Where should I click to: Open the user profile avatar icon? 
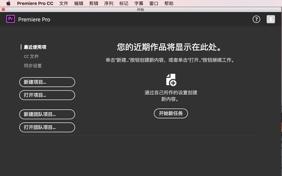271,19
